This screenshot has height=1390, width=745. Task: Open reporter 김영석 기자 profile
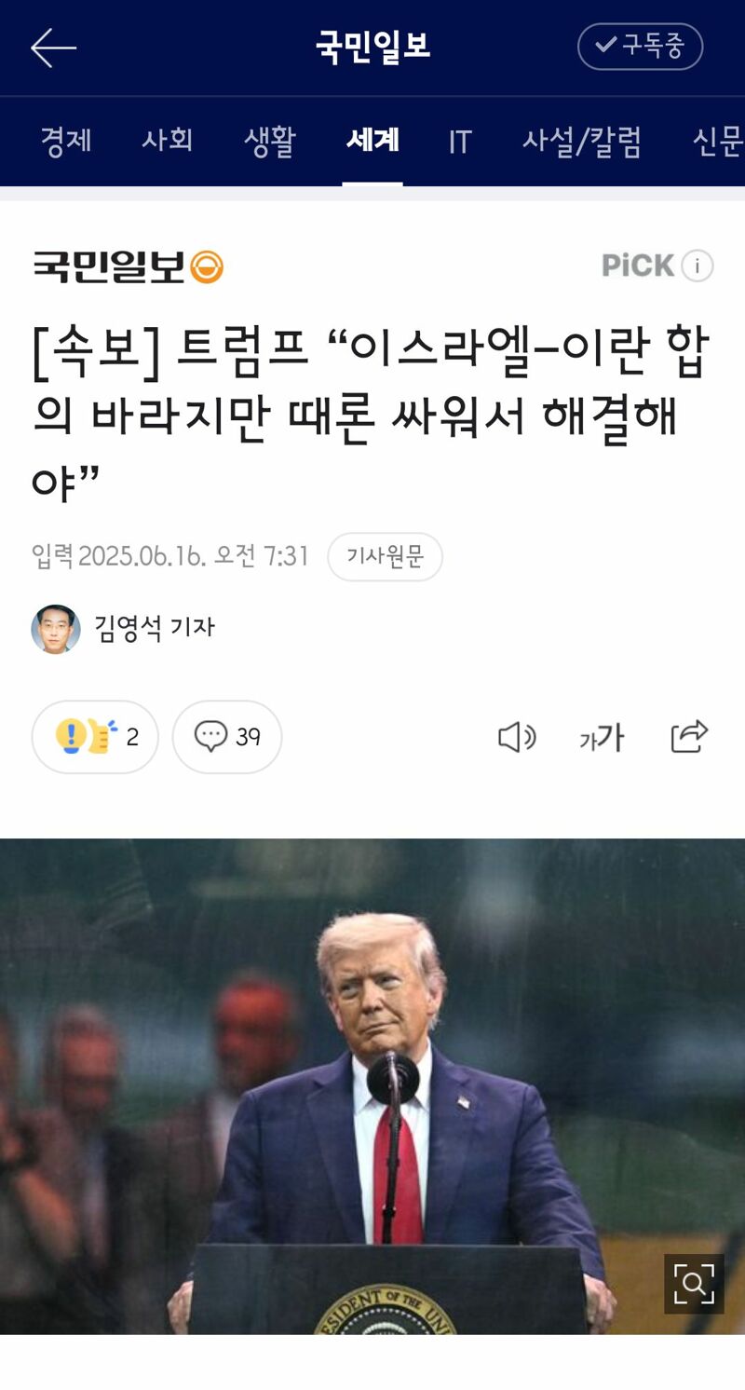tap(123, 628)
